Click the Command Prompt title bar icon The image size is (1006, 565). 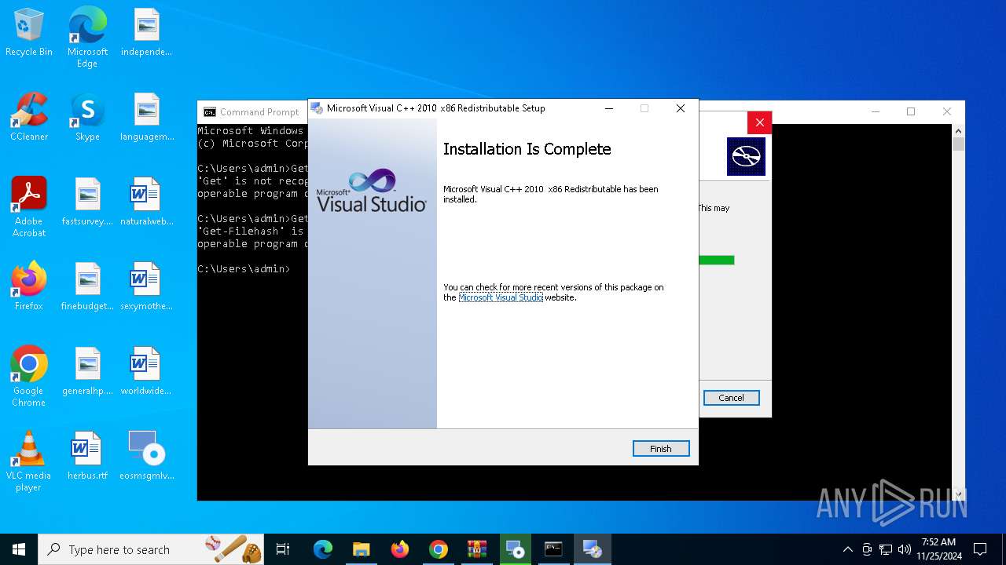[209, 112]
